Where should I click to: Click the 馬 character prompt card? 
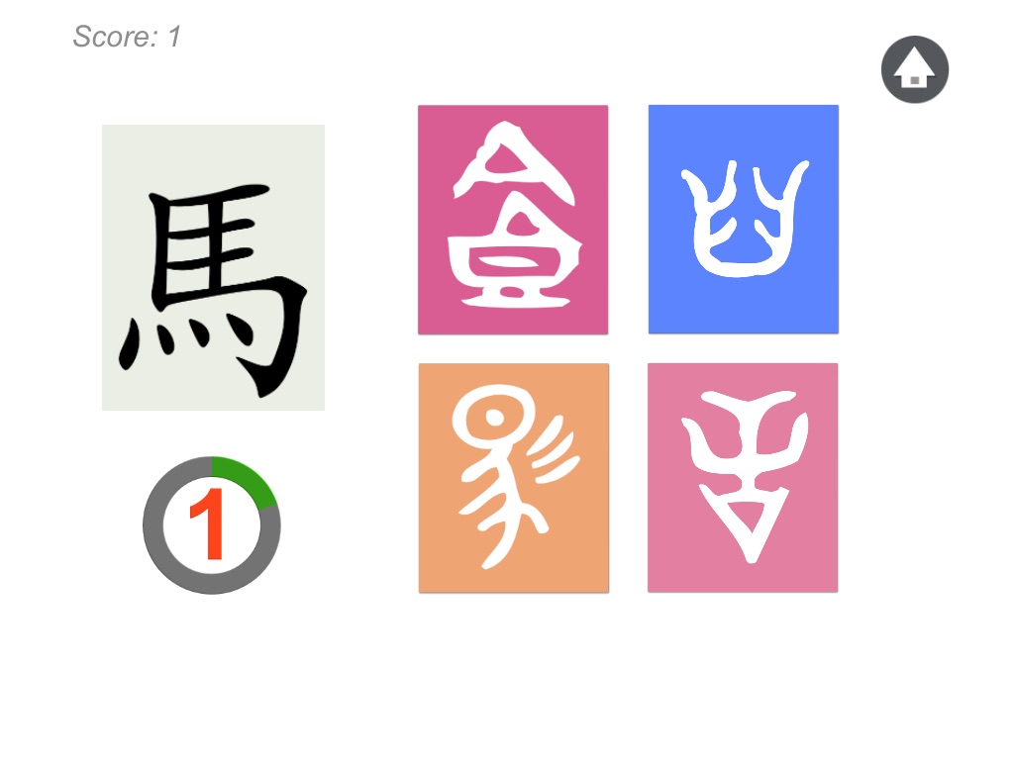pyautogui.click(x=214, y=267)
